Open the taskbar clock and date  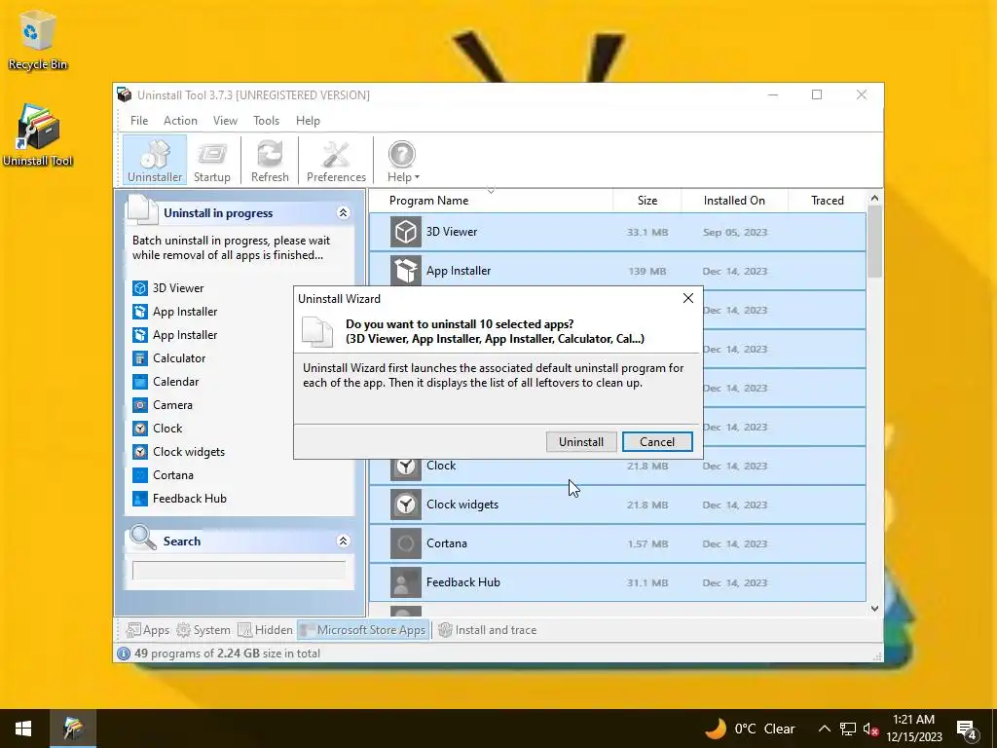(913, 729)
